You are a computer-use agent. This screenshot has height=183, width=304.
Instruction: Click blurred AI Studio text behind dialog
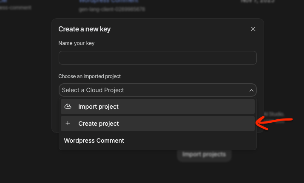[274, 114]
